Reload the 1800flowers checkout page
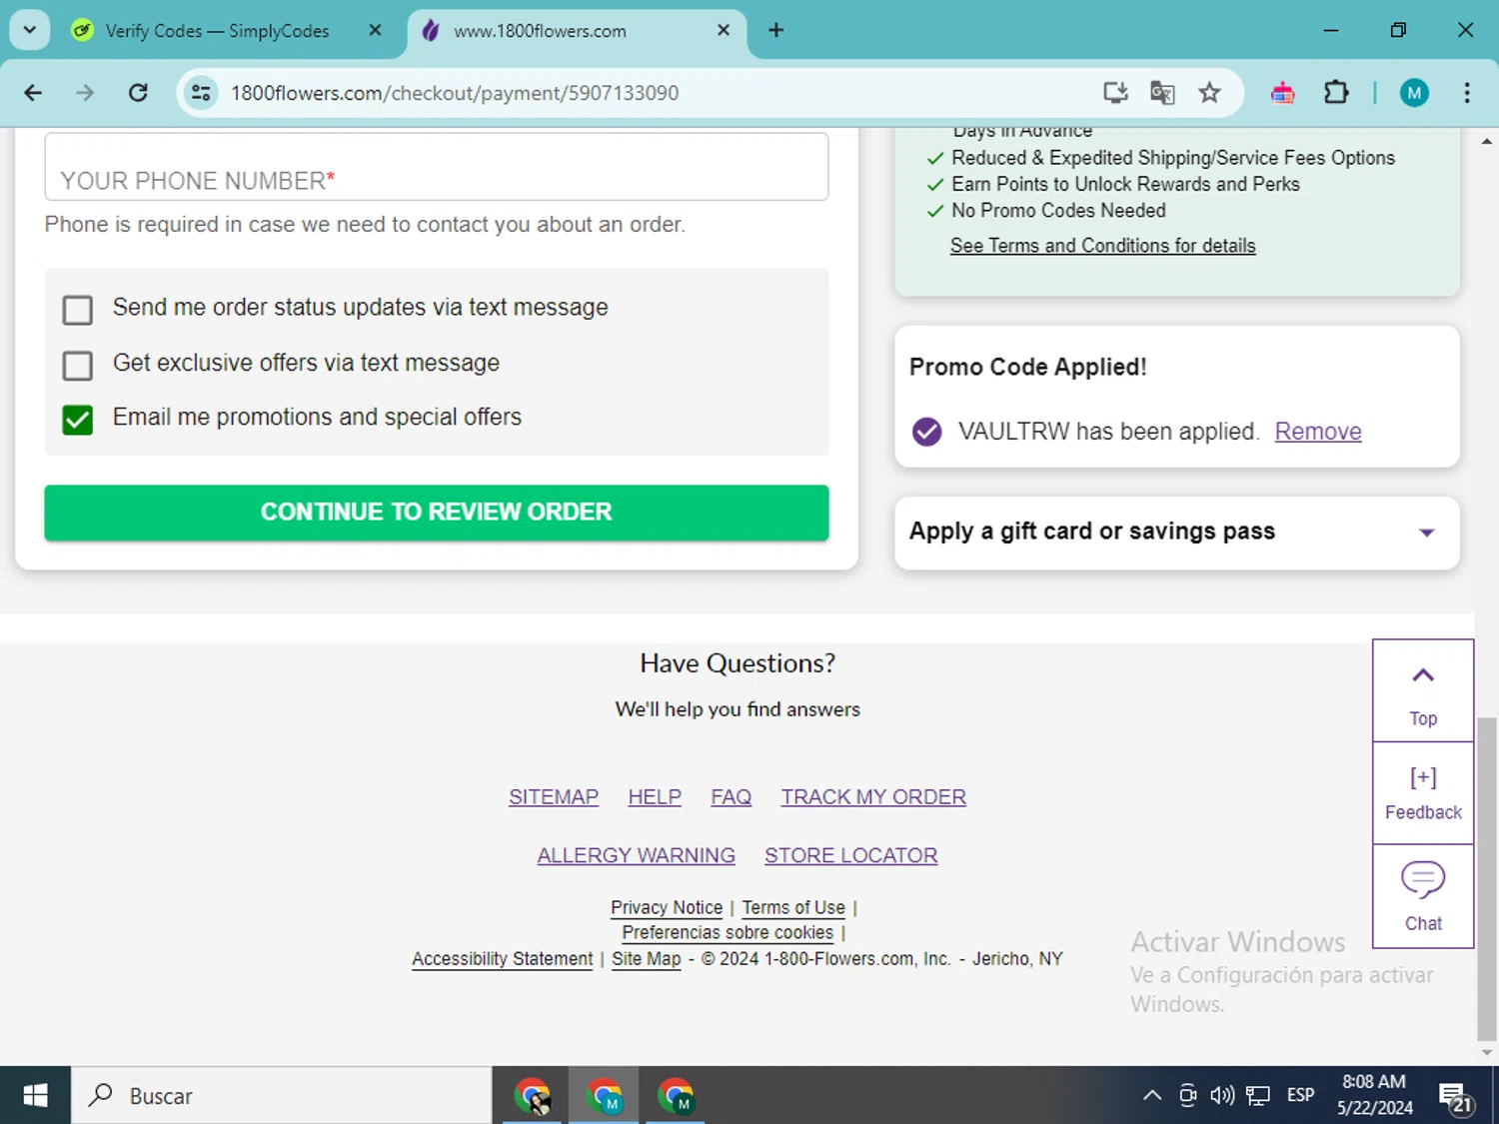Viewport: 1499px width, 1124px height. (138, 93)
